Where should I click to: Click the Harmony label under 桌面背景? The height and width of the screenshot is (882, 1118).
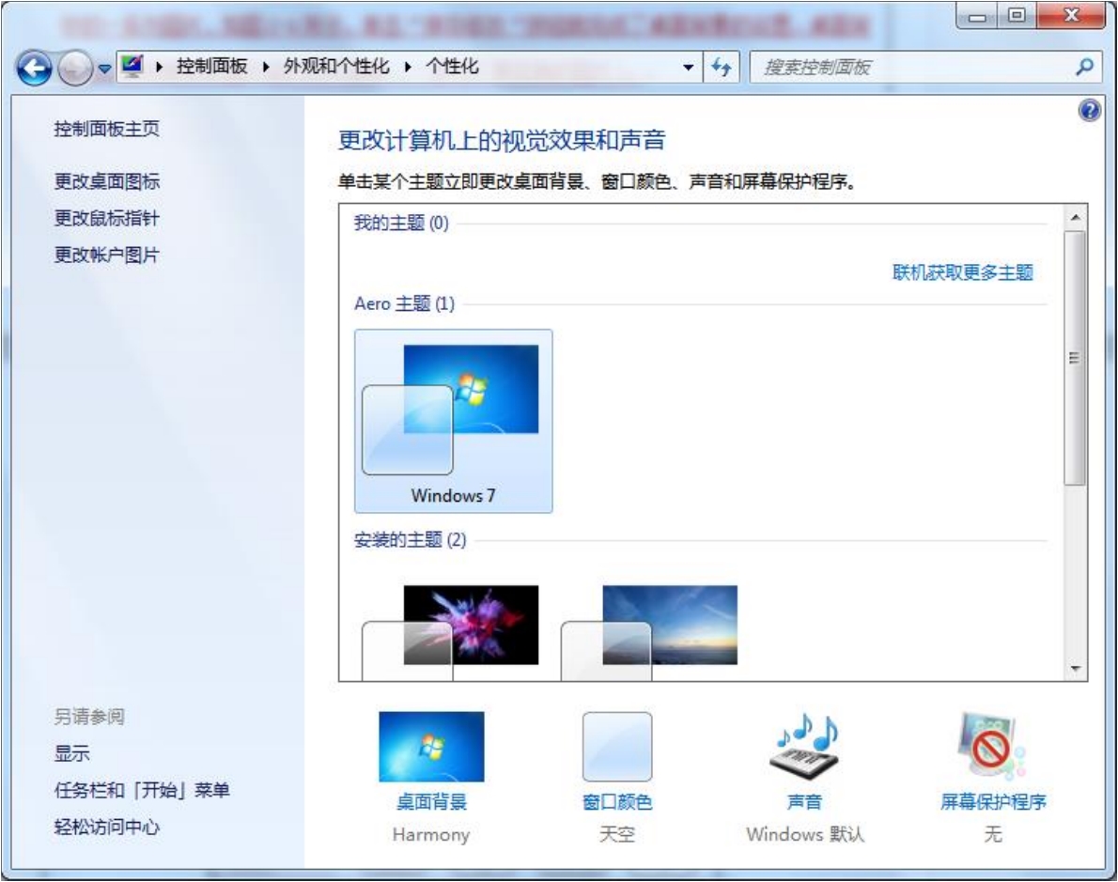pos(431,834)
